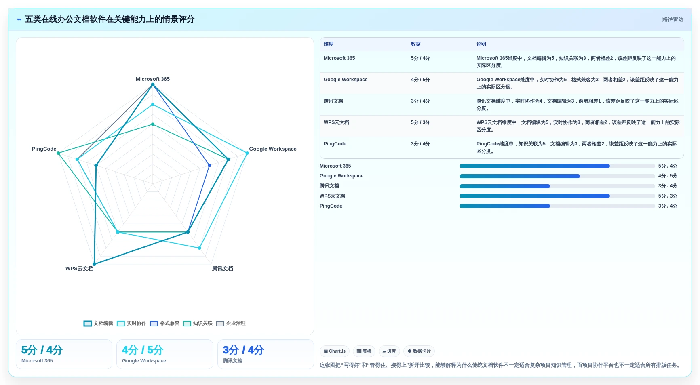Viewport: 700px width, 385px height.
Task: Click the 进度 tag
Action: (x=389, y=351)
